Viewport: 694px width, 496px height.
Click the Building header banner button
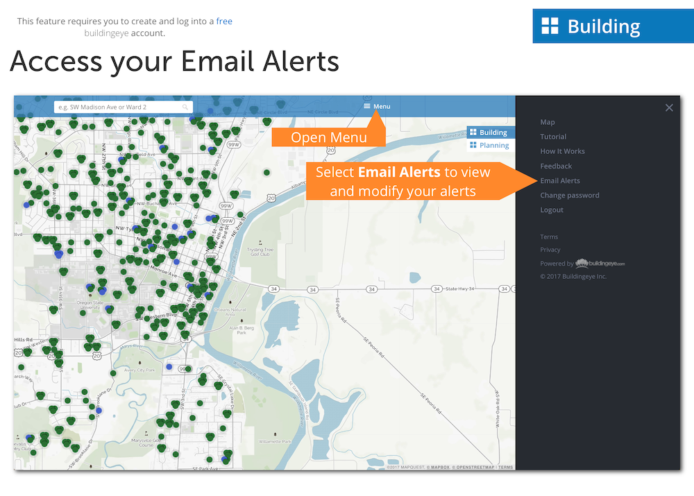pos(613,26)
